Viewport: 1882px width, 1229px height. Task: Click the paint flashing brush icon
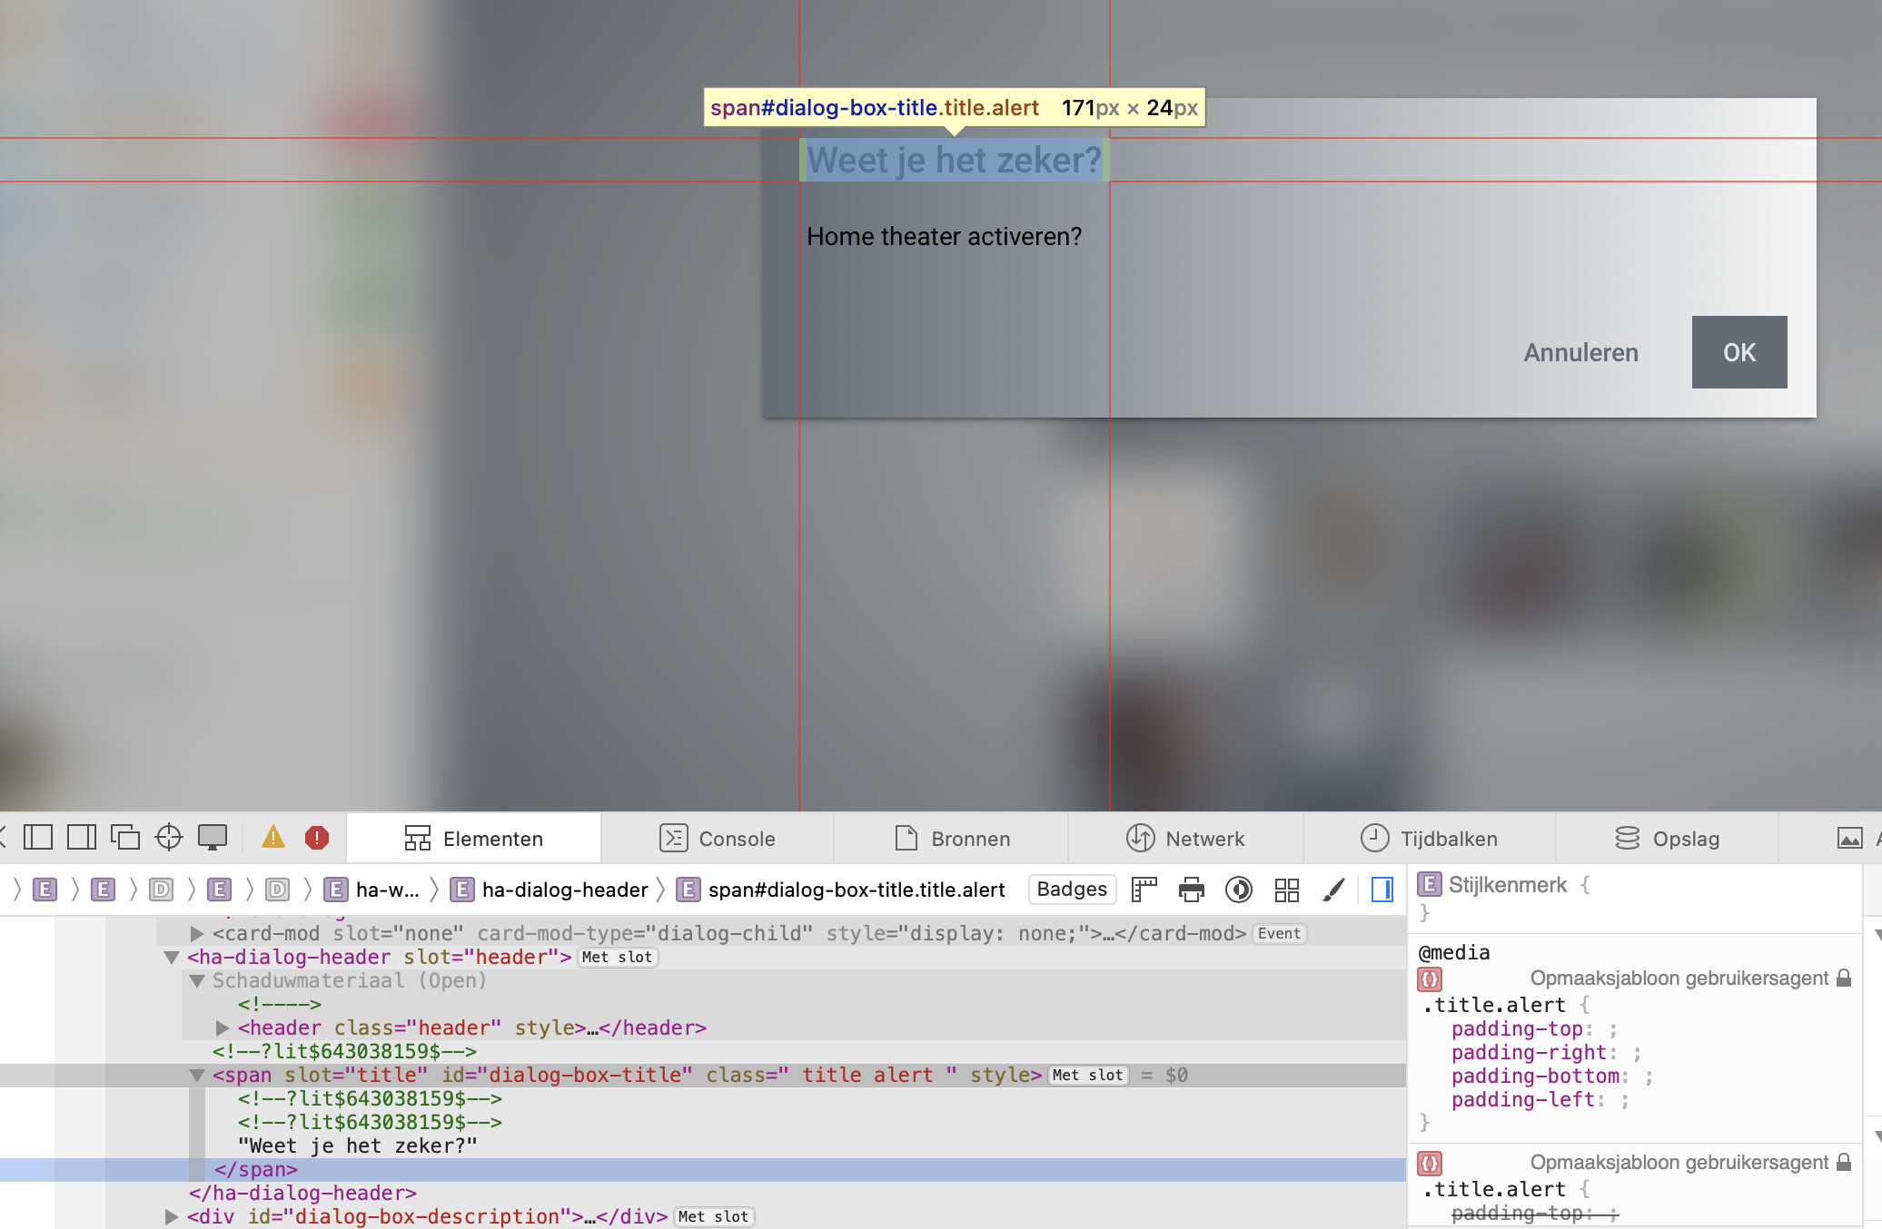pyautogui.click(x=1333, y=890)
